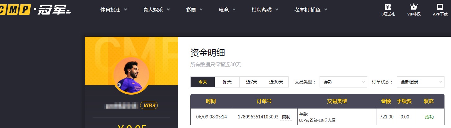Select the 昨天 date filter tab

pyautogui.click(x=227, y=82)
